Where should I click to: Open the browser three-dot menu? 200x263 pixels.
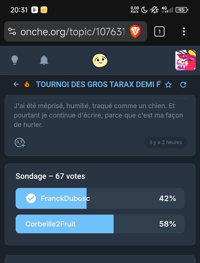point(184,32)
